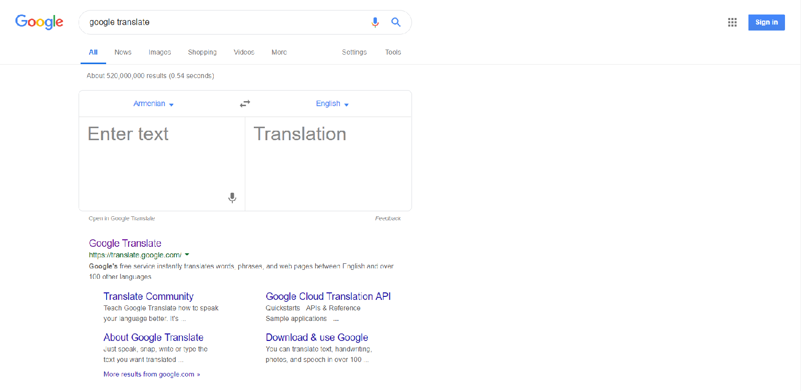Switch to the Images tab
801x391 pixels.
click(160, 52)
